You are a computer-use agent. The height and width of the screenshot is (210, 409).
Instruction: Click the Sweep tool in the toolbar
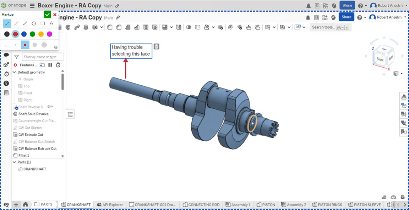(x=77, y=27)
